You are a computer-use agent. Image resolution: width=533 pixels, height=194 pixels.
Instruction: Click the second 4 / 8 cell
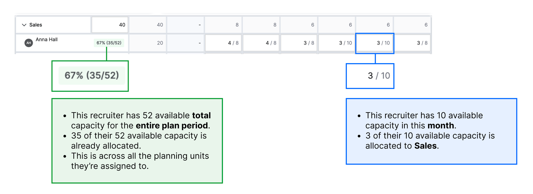[x=261, y=43]
